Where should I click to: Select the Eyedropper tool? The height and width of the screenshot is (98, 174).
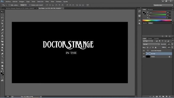(x=2, y=27)
